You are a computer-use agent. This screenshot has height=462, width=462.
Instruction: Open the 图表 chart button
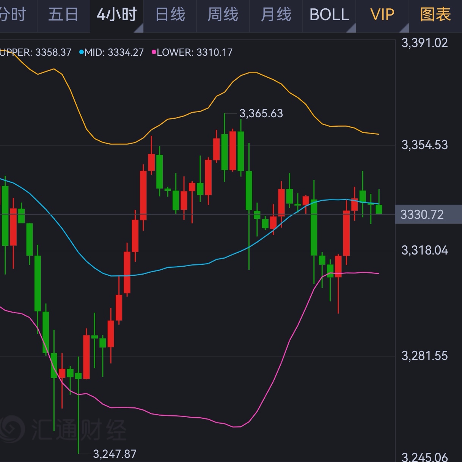click(x=435, y=15)
